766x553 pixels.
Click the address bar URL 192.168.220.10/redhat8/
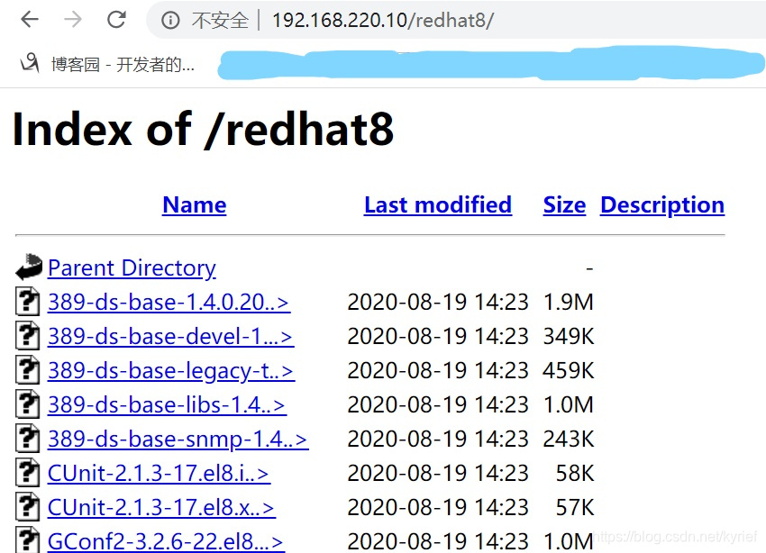pyautogui.click(x=382, y=21)
